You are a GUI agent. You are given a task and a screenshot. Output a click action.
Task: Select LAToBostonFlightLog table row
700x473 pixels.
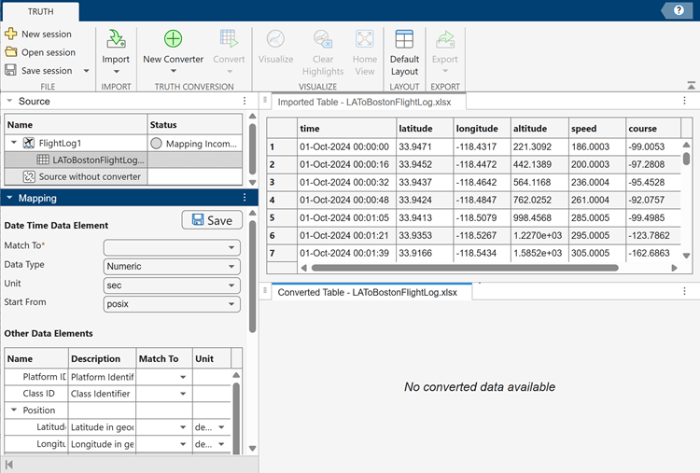pyautogui.click(x=123, y=160)
